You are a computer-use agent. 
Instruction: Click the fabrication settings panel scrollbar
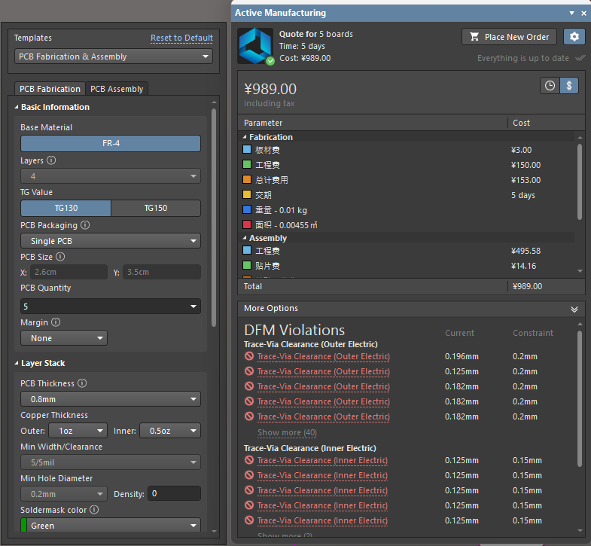click(x=214, y=218)
